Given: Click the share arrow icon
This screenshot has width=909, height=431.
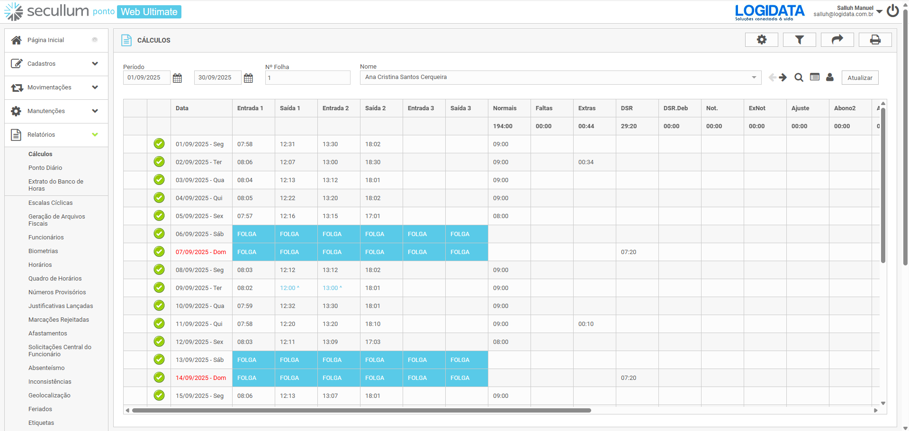Looking at the screenshot, I should click(x=837, y=40).
